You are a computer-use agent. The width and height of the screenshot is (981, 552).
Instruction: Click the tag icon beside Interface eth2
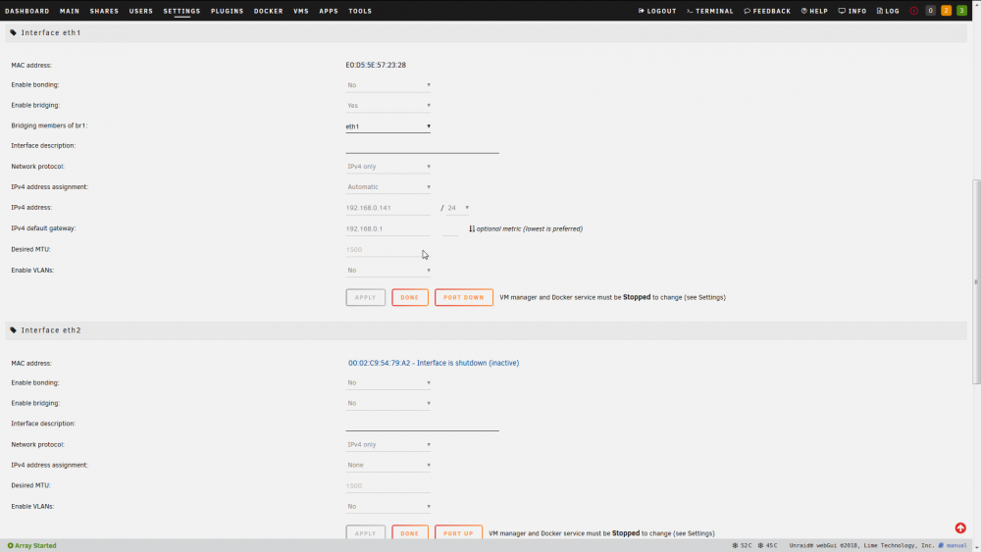(13, 330)
